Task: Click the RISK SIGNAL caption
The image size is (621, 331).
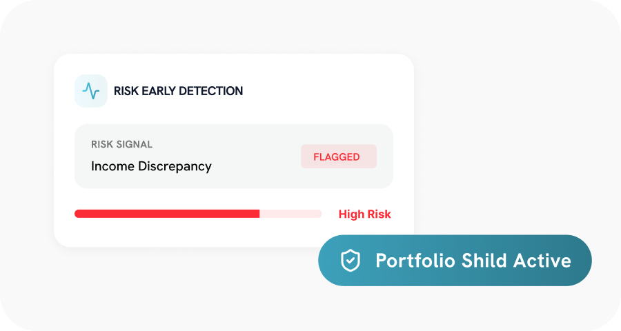Action: pyautogui.click(x=121, y=145)
